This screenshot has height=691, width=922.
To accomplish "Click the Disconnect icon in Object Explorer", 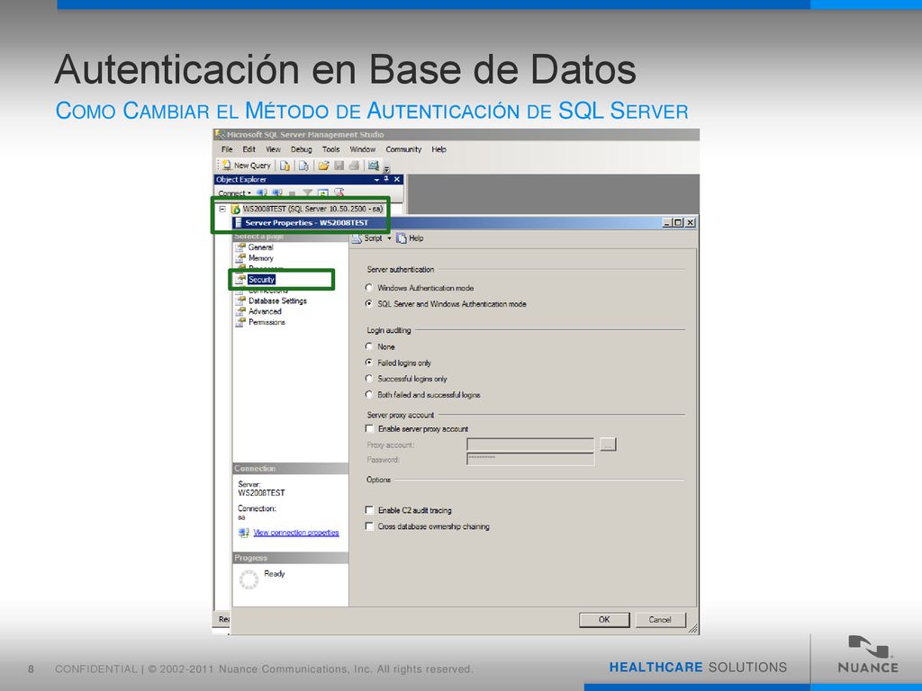I will (x=277, y=193).
